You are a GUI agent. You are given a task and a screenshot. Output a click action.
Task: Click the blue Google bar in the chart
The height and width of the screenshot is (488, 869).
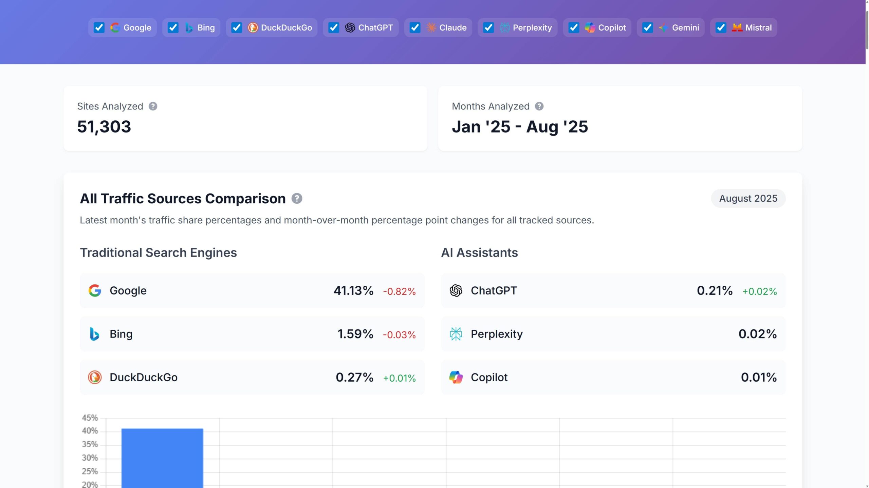tap(162, 457)
